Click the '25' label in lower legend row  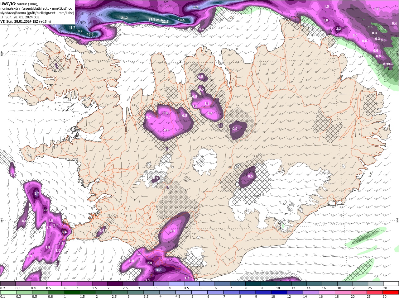(x=368, y=297)
